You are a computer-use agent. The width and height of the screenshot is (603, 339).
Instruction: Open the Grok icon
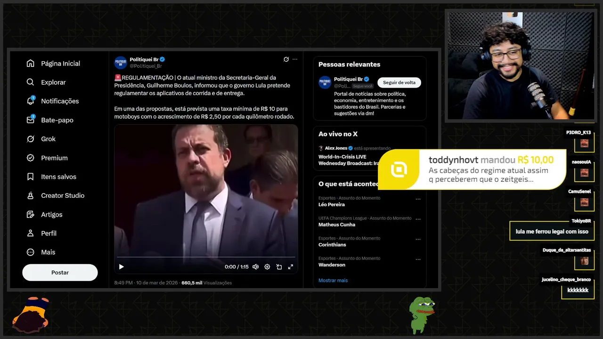pos(31,139)
